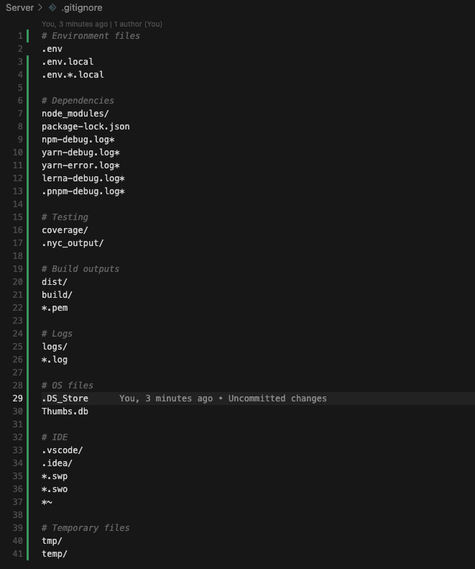Click the "# Temporary files" comment
Screen dimensions: 475x569
coord(86,528)
